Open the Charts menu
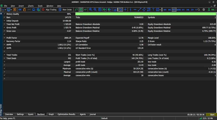Image resolution: width=217 pixels, height=120 pixels. point(31,6)
